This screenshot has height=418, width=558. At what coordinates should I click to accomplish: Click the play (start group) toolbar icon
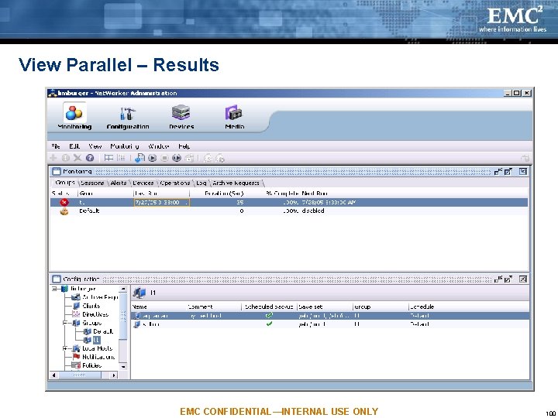153,158
